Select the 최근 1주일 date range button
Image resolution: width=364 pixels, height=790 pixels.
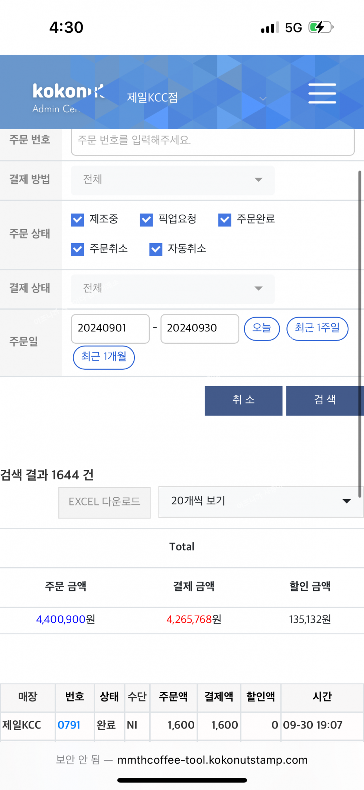click(317, 328)
